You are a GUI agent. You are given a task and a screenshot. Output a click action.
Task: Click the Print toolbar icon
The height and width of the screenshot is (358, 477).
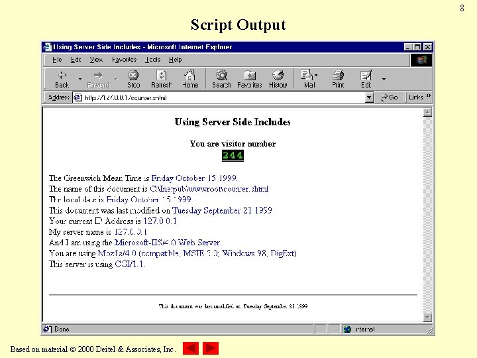click(338, 75)
